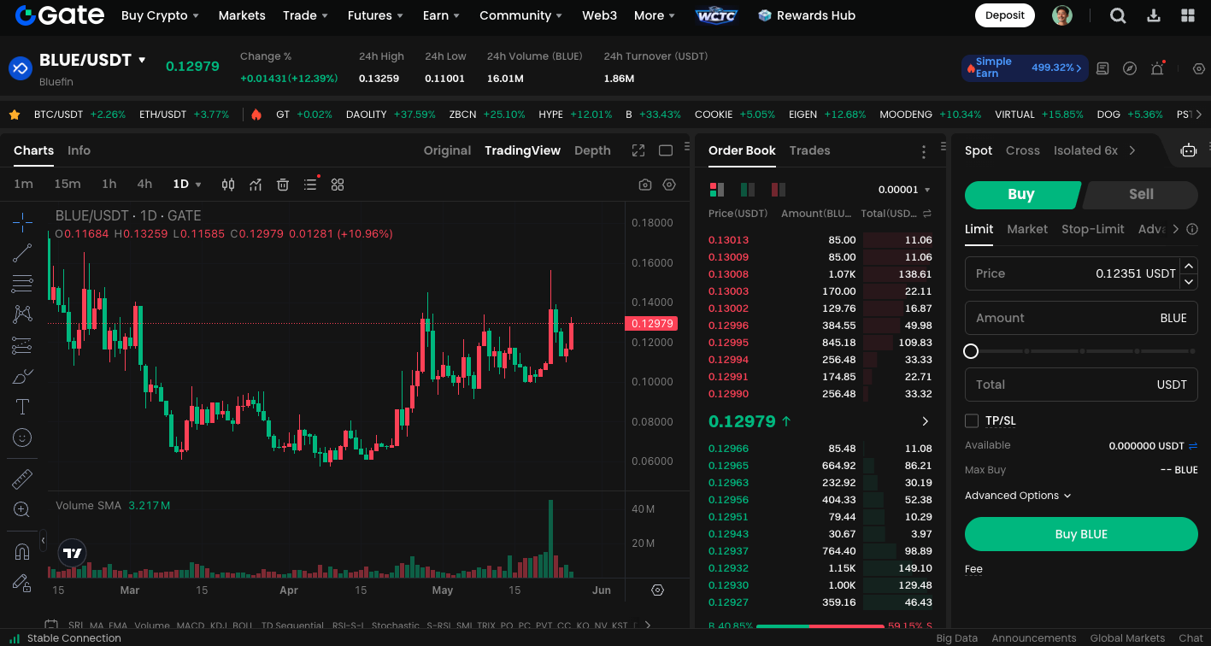This screenshot has width=1211, height=646.
Task: Select the crosshair cursor drawing tool
Action: click(x=22, y=222)
